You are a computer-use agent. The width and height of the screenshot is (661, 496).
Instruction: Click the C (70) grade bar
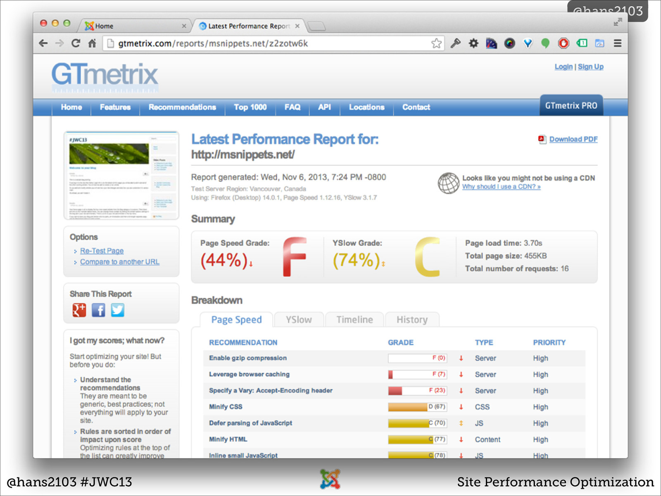(417, 423)
